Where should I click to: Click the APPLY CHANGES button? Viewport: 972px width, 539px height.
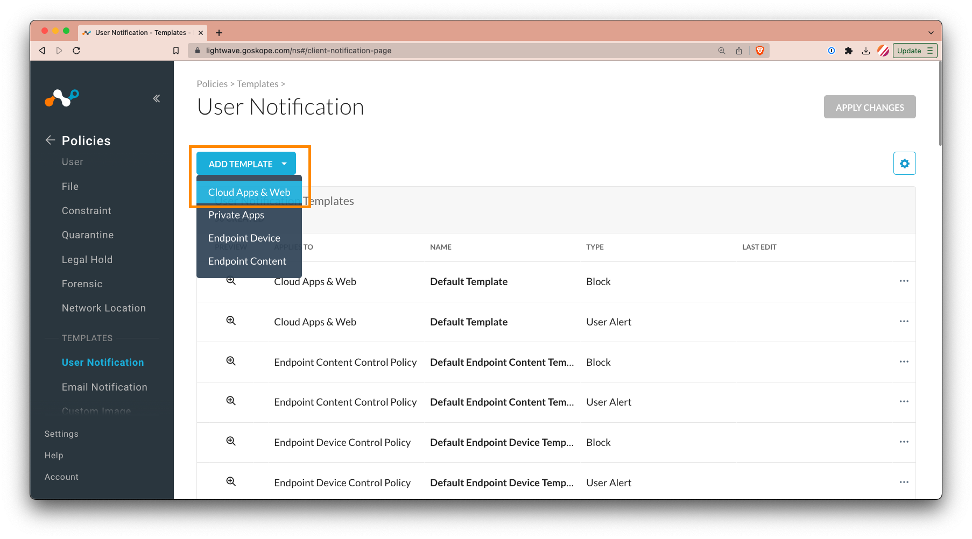point(869,107)
